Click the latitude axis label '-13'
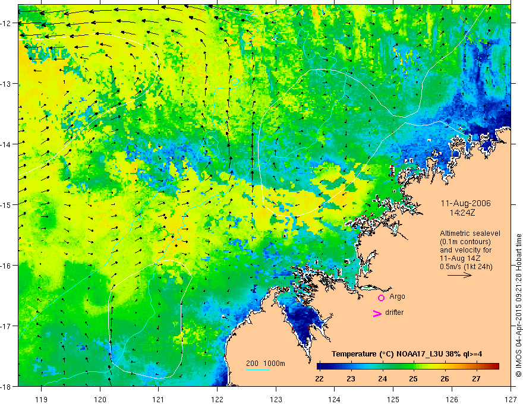This screenshot has height=404, width=523. (x=7, y=84)
